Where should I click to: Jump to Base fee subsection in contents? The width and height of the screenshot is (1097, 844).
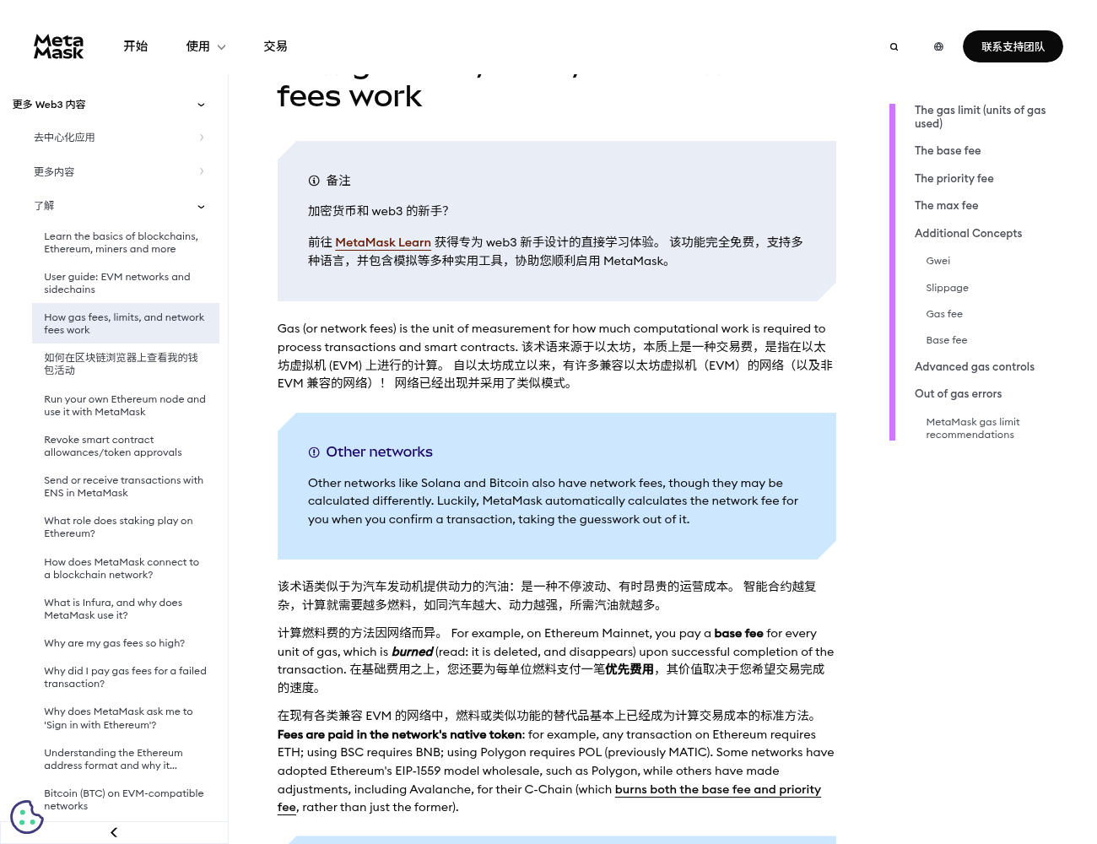pos(947,340)
